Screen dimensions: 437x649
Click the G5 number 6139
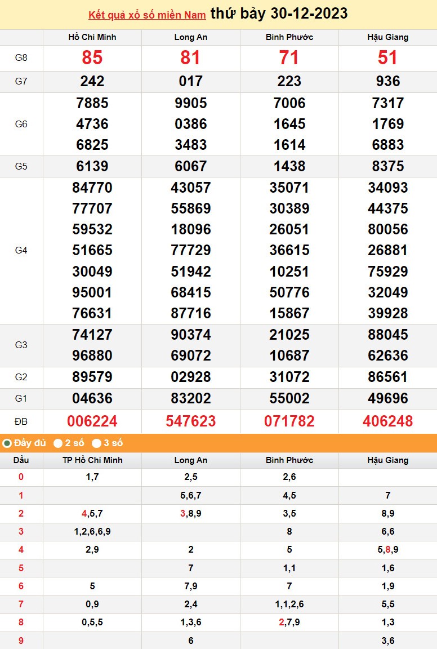coord(92,166)
